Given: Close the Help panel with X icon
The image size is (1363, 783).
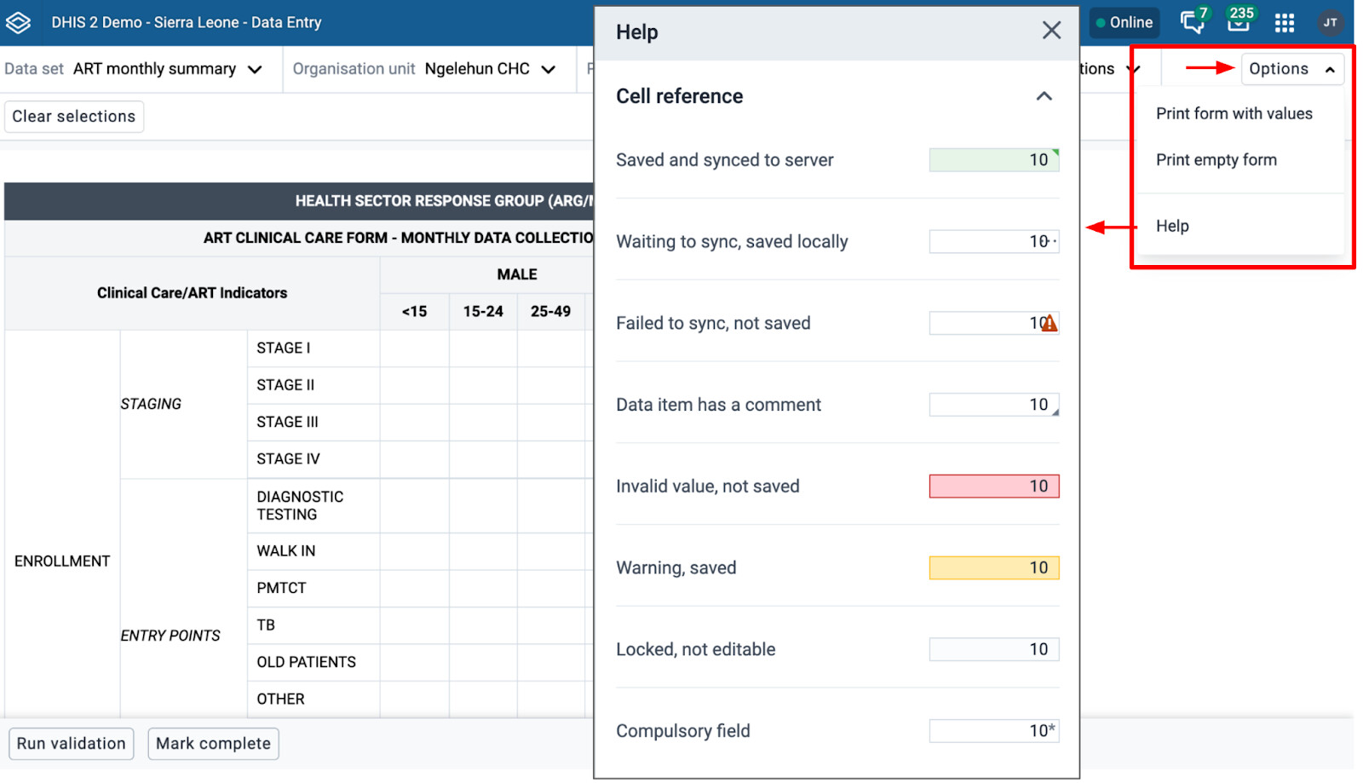Looking at the screenshot, I should 1051,31.
